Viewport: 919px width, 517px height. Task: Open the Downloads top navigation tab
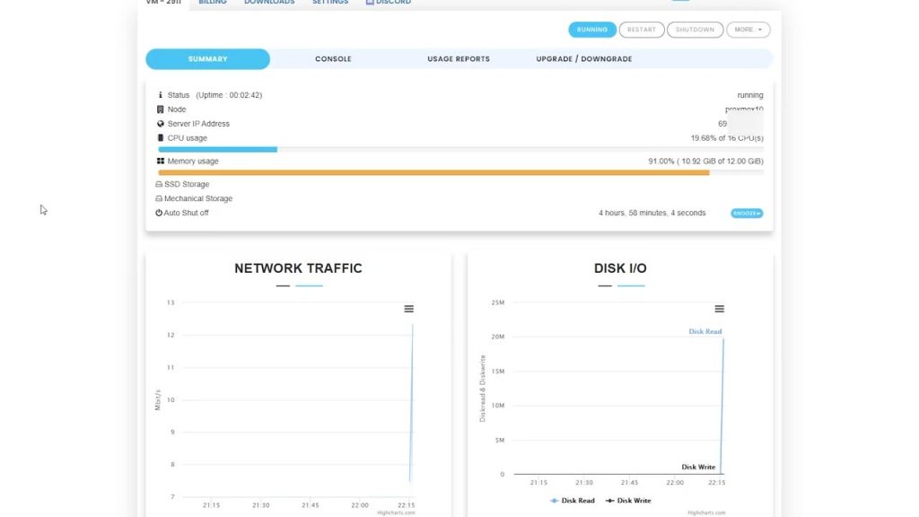[269, 3]
